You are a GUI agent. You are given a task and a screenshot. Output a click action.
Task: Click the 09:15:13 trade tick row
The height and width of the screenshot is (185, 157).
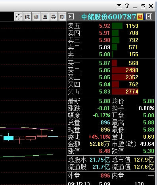click(111, 183)
